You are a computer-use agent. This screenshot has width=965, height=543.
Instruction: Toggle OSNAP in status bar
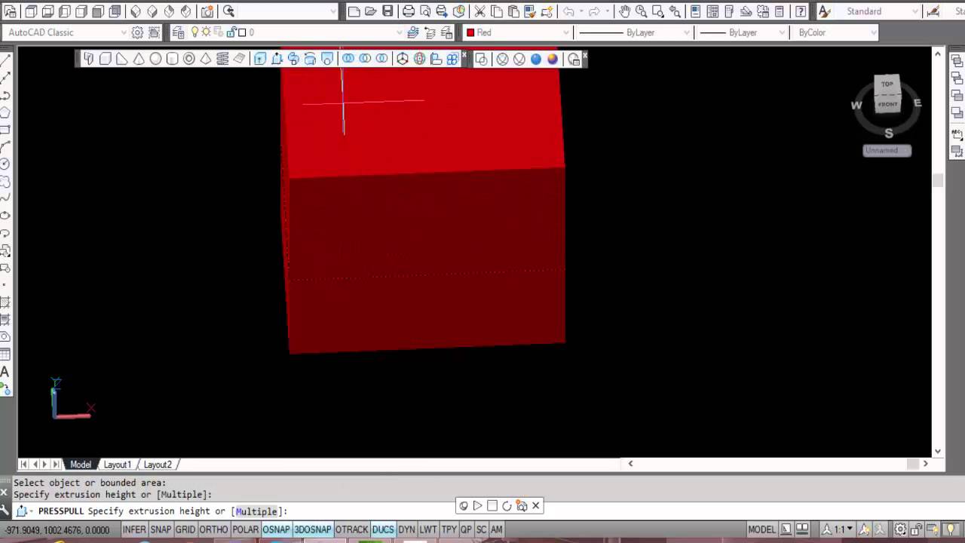pos(276,529)
